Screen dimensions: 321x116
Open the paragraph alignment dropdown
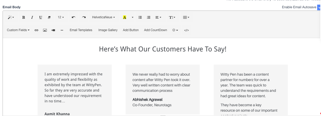point(158,17)
